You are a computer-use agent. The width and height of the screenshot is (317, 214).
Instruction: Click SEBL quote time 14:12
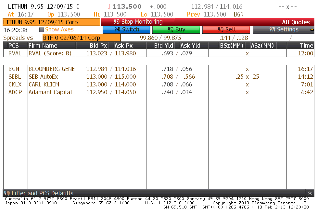point(306,77)
